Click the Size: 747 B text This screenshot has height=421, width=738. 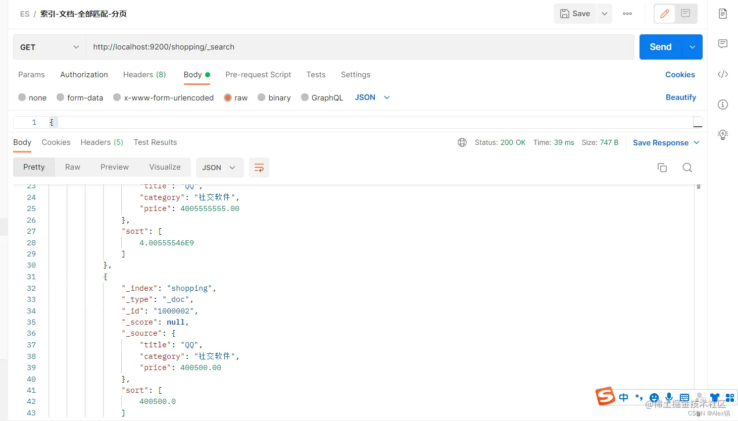tap(600, 142)
